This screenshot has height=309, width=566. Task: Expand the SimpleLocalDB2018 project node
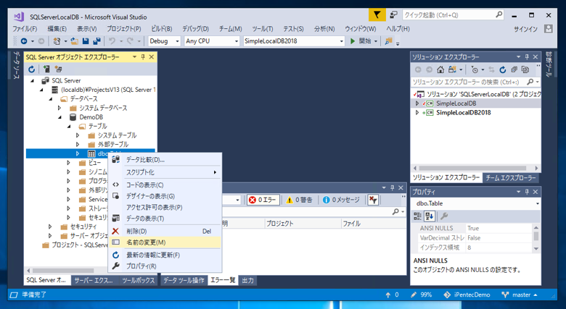tap(417, 113)
